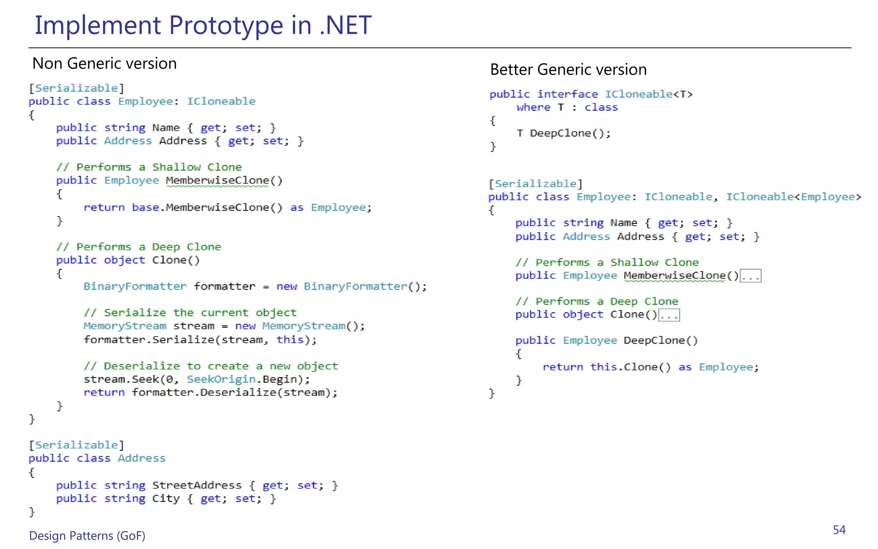Expand the collapsed Clone() code ellipsis box
878x549 pixels.
tap(669, 315)
